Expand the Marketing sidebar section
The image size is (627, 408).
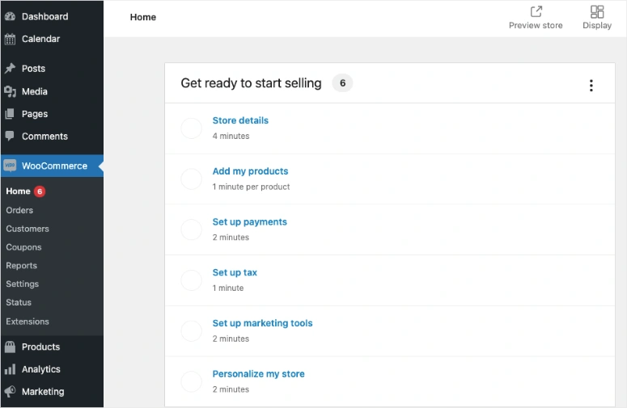point(42,392)
